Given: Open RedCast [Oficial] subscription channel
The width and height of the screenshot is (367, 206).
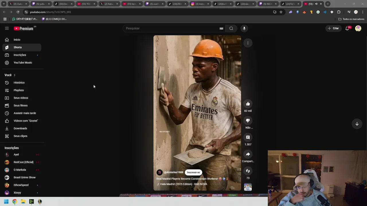Looking at the screenshot, I should (22, 162).
